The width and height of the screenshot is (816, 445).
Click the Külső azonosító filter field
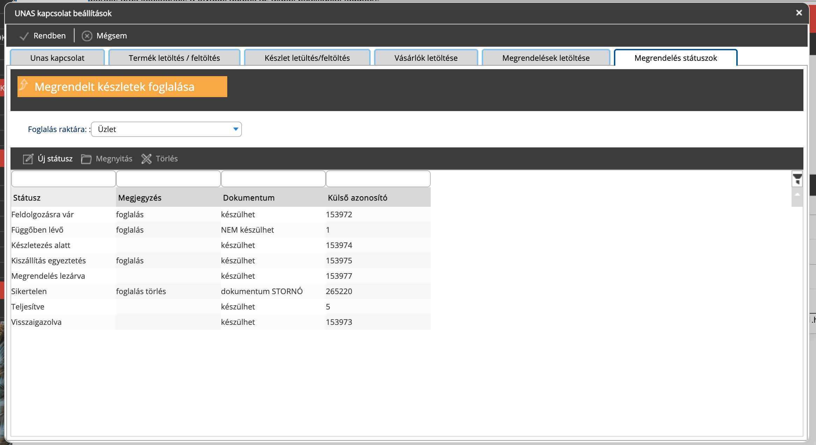(378, 179)
